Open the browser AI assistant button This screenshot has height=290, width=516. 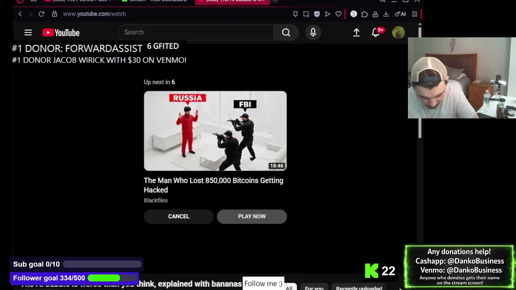[400, 14]
